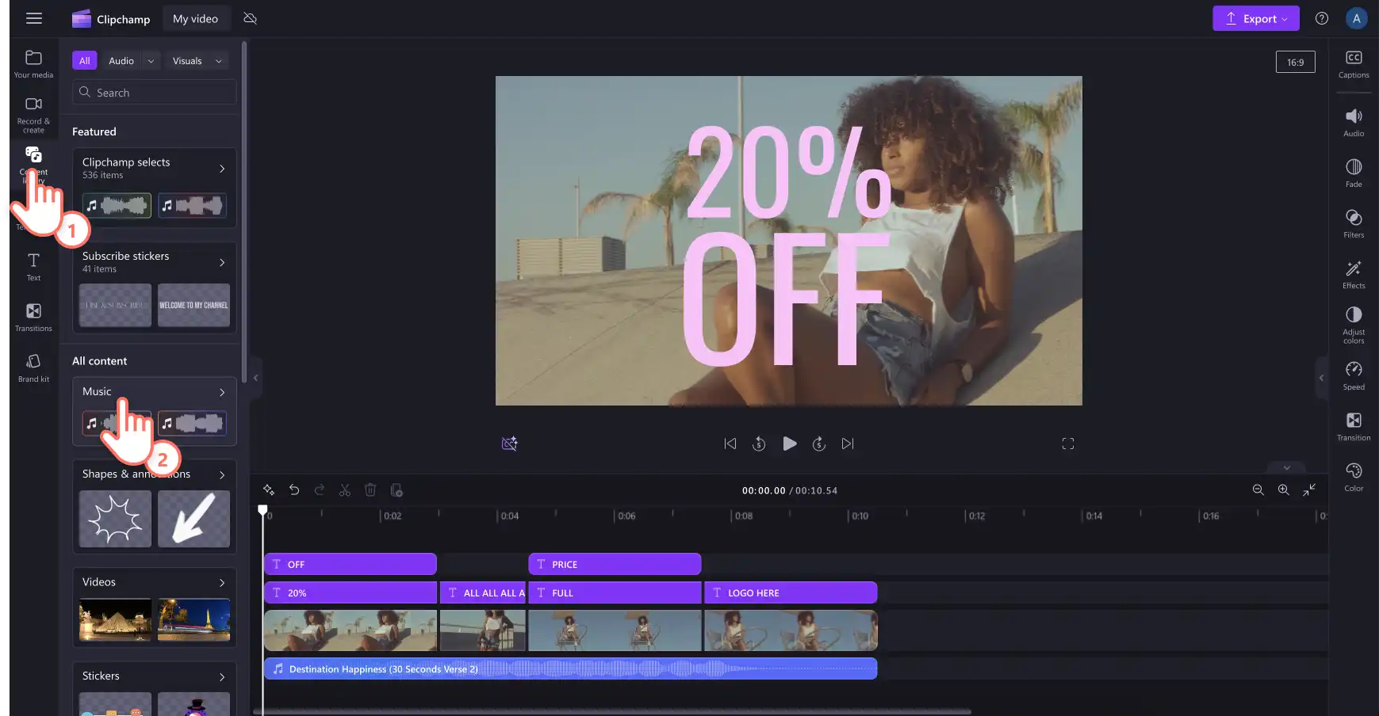Open the Transitions sidebar icon
The height and width of the screenshot is (716, 1379).
(x=33, y=317)
